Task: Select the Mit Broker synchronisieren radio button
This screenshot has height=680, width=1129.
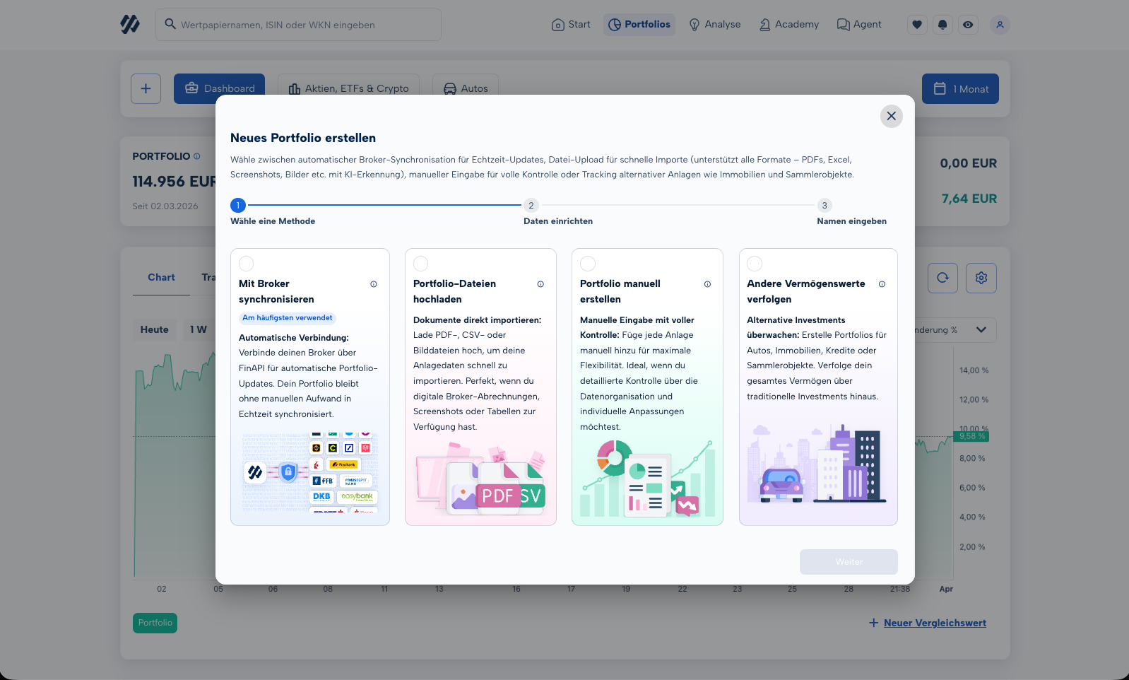Action: point(247,264)
